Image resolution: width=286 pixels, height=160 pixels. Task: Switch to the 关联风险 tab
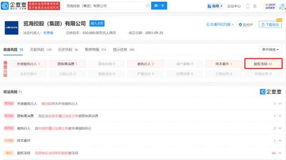(40, 50)
